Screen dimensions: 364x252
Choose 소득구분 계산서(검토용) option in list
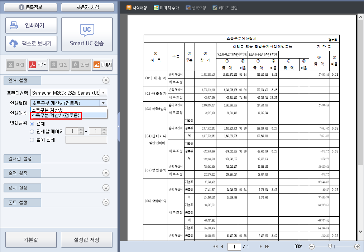pos(56,115)
